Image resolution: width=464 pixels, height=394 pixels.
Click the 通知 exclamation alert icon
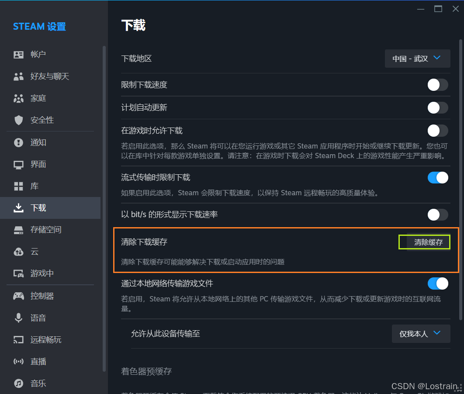coord(18,142)
